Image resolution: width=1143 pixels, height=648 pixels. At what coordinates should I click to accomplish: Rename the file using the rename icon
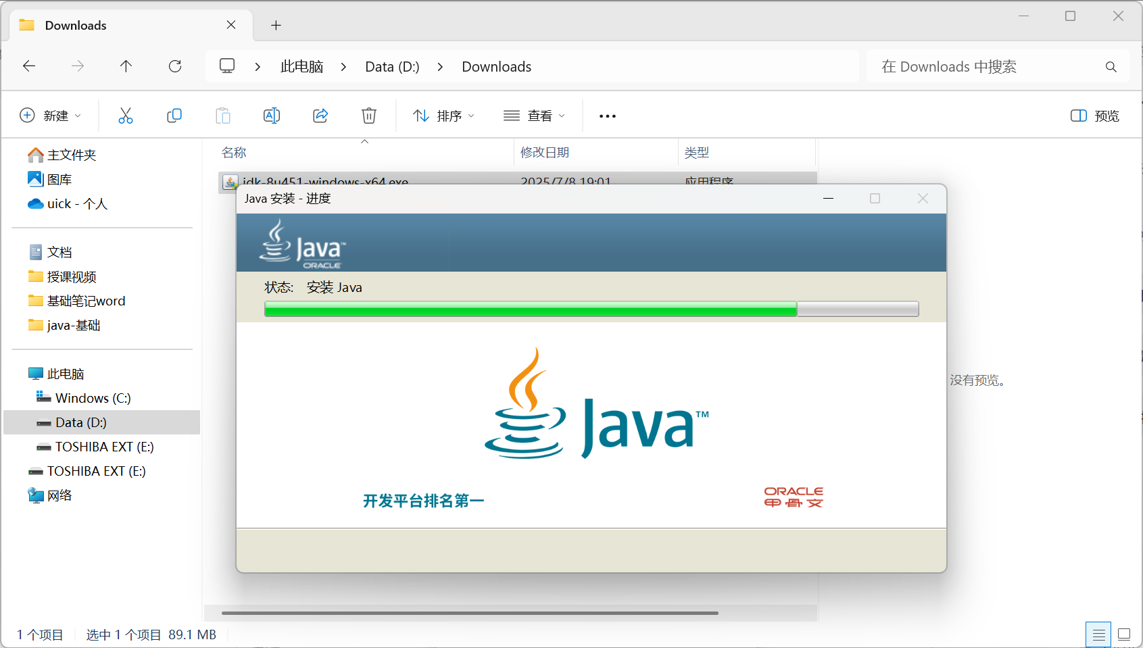pos(271,115)
